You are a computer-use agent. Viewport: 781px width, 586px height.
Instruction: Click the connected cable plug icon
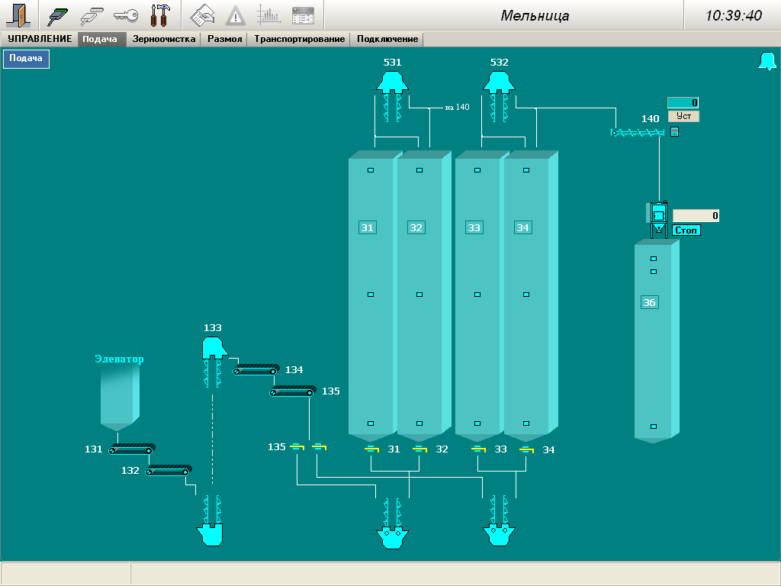(57, 15)
